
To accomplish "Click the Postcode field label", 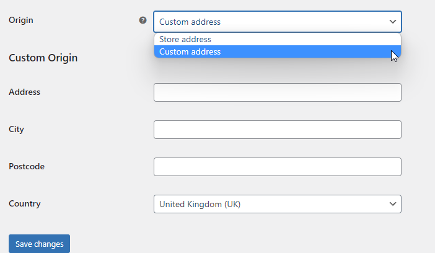I will click(x=27, y=166).
